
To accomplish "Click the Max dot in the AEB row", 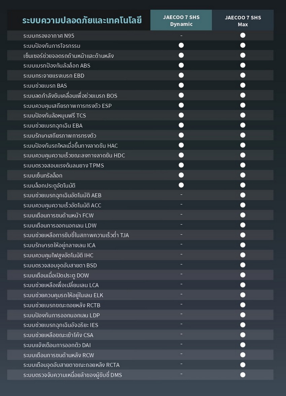I will (x=243, y=195).
